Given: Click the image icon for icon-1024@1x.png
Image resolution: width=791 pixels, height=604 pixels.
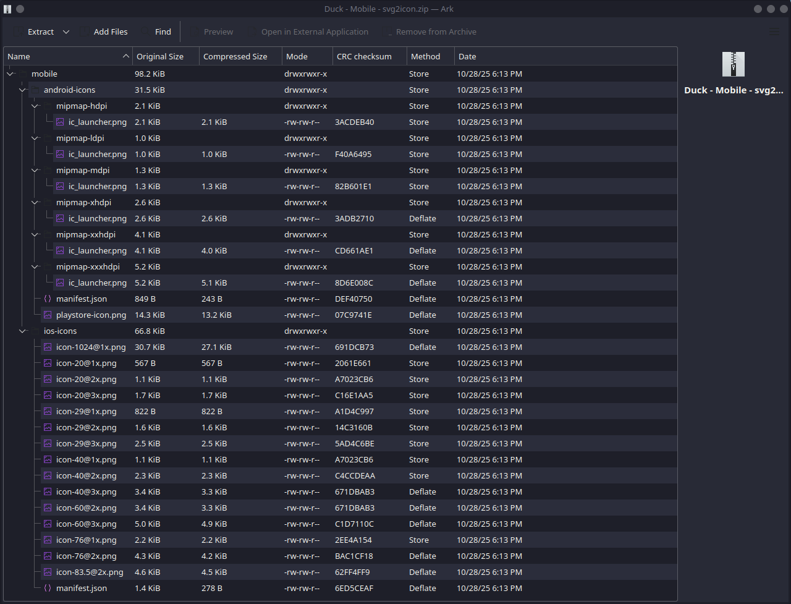Looking at the screenshot, I should tap(48, 347).
